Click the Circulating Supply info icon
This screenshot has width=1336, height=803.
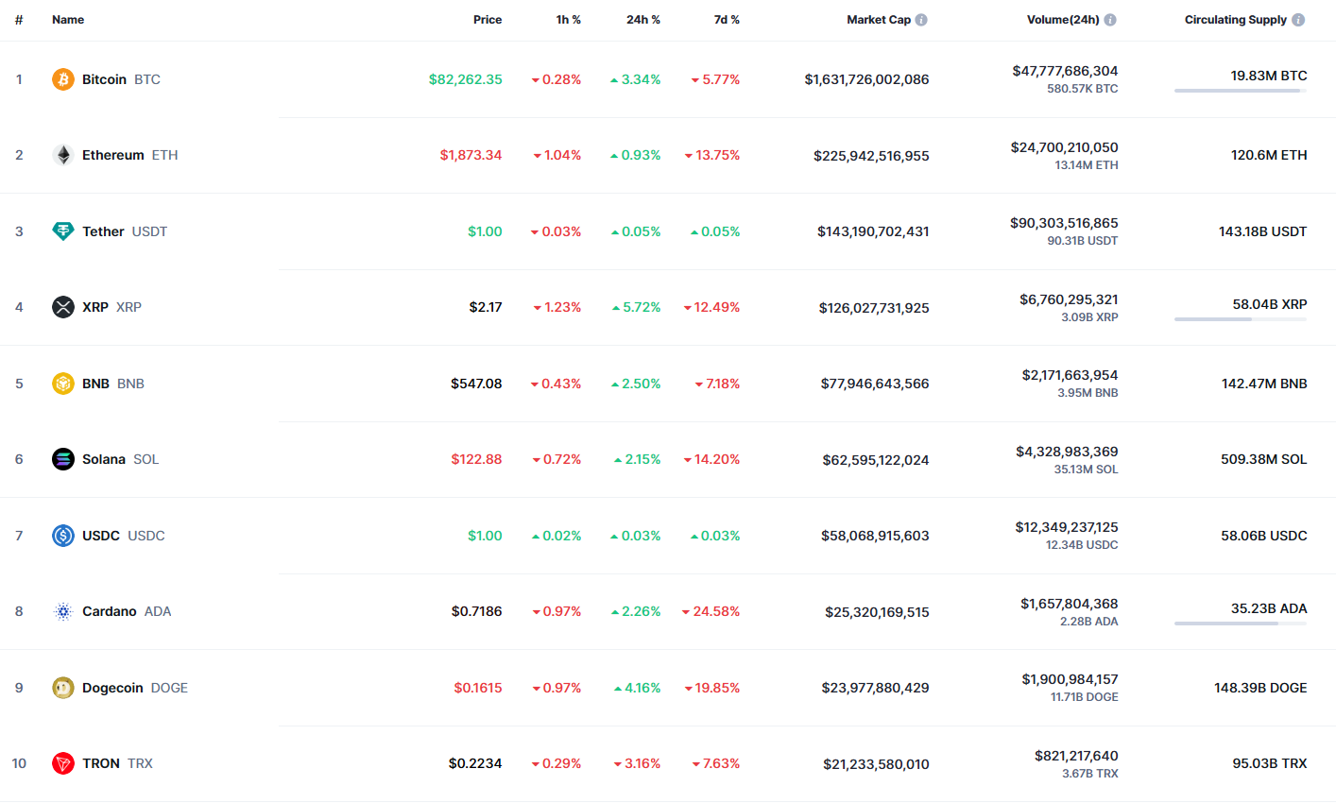click(x=1298, y=20)
